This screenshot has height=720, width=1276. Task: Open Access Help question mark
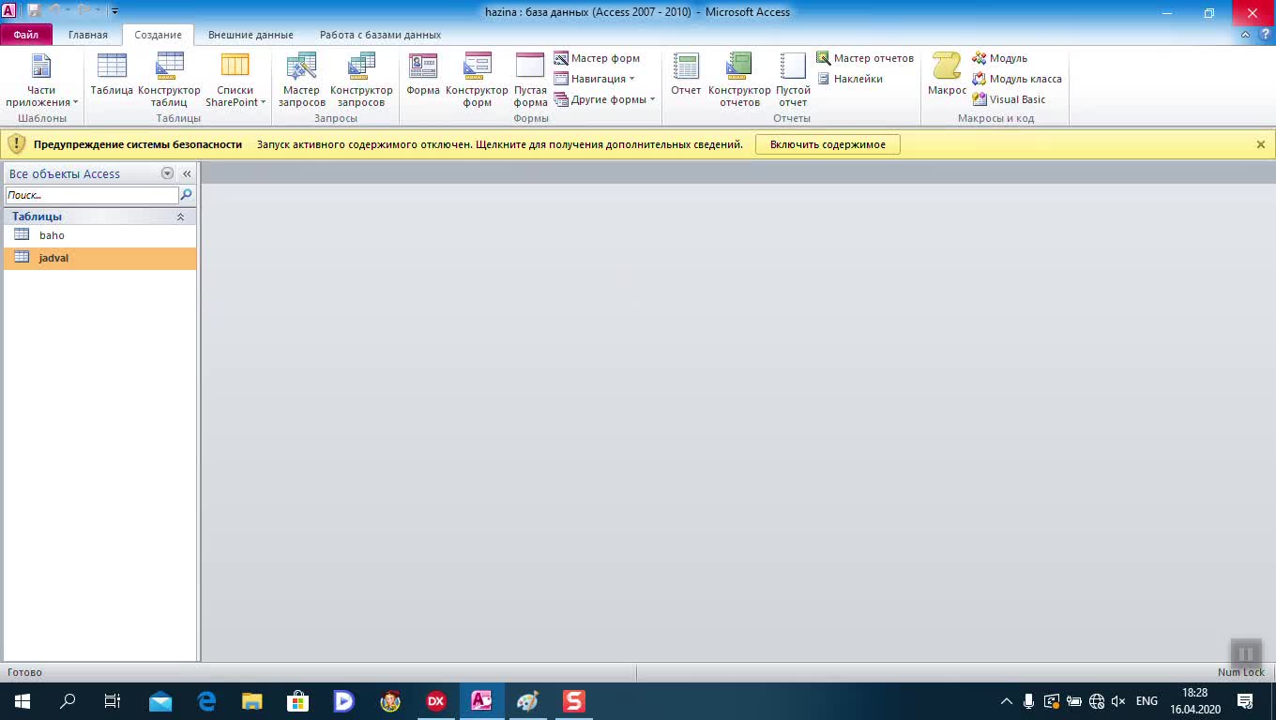(1264, 35)
